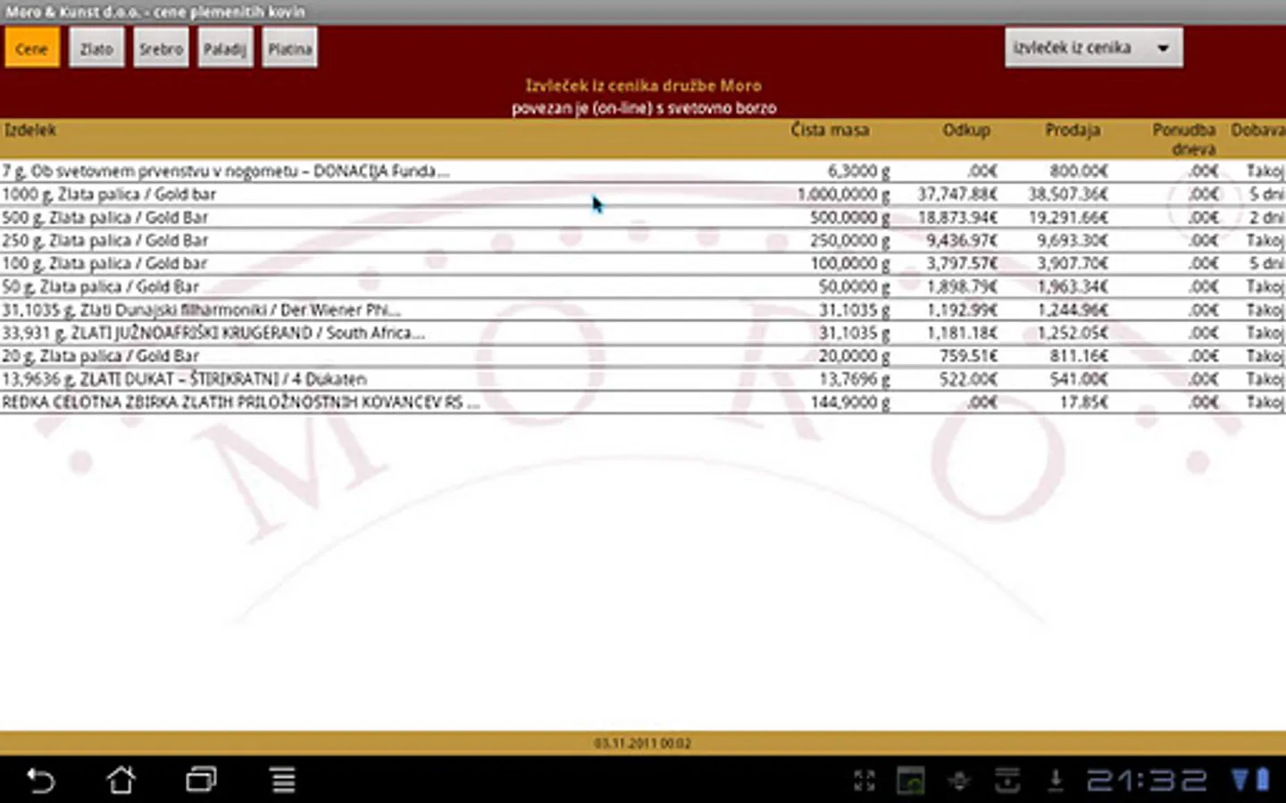Screen dimensions: 1286x803
Task: Select sale price 541.00€
Action: click(x=1078, y=379)
